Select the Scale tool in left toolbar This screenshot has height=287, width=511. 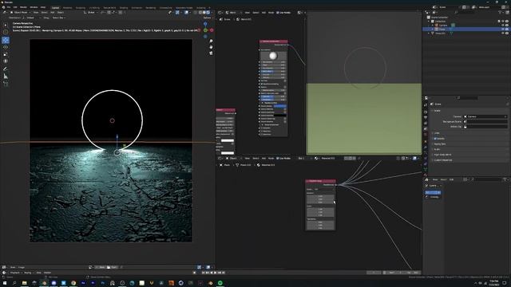(6, 54)
